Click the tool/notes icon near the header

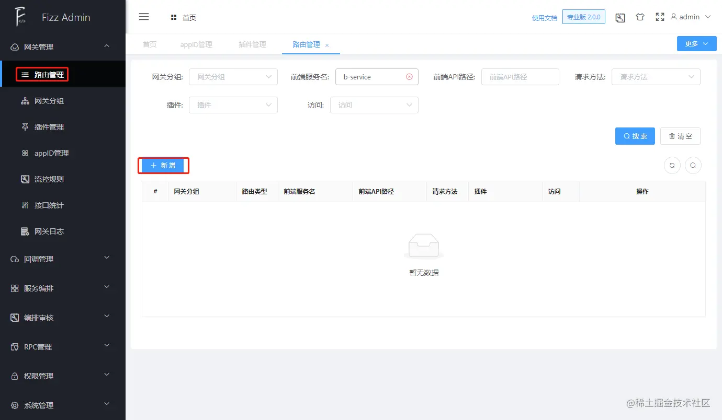pyautogui.click(x=620, y=17)
